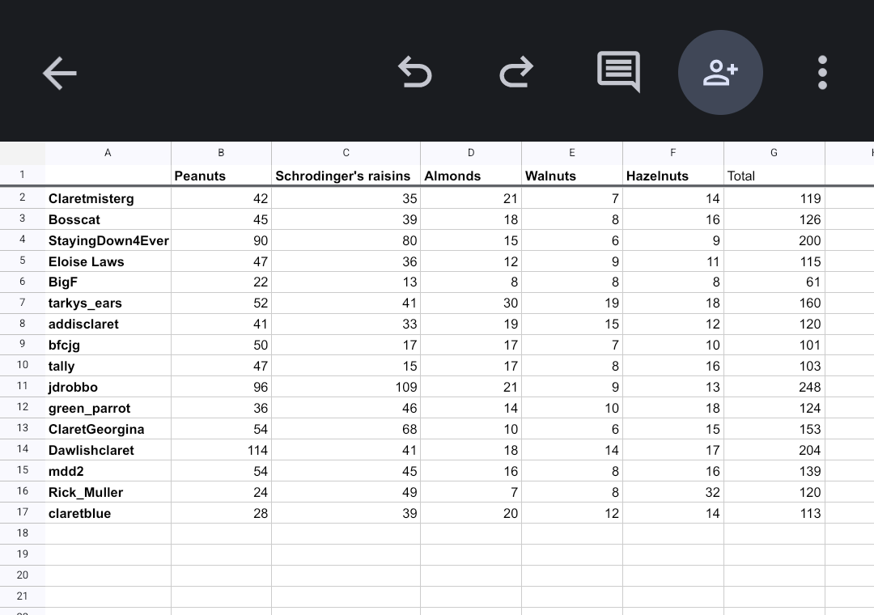Click the empty cell A18

108,533
